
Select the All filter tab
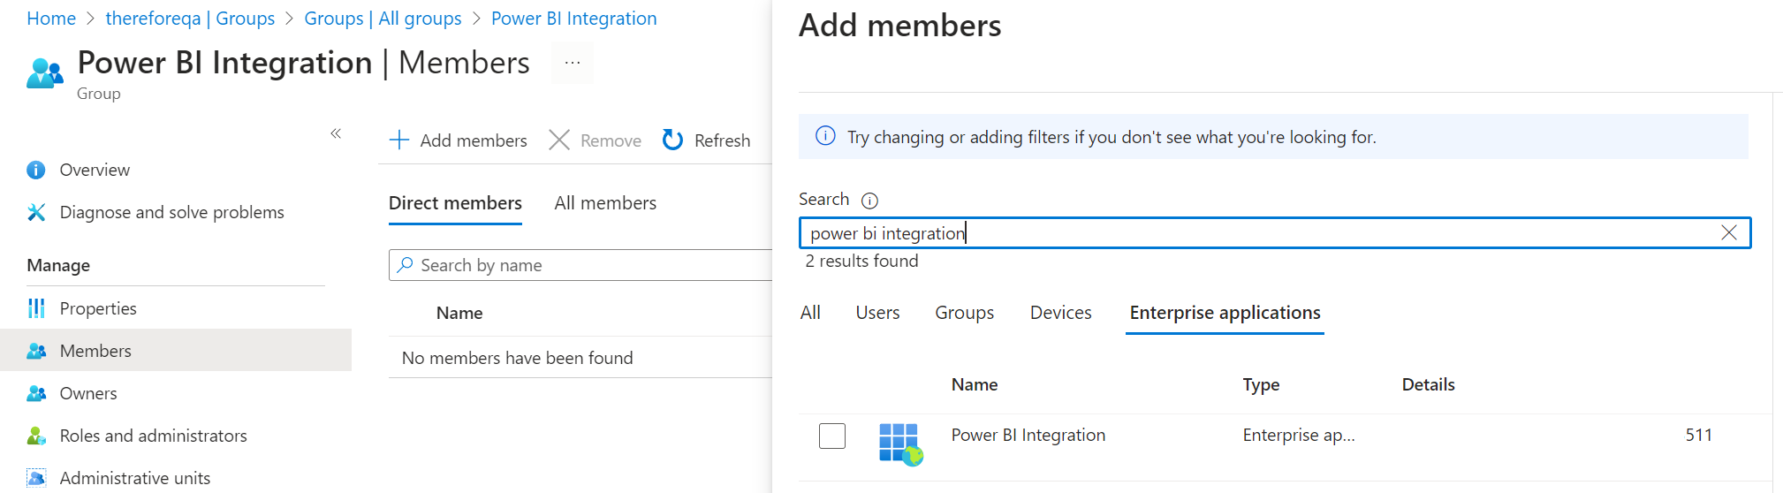tap(810, 313)
